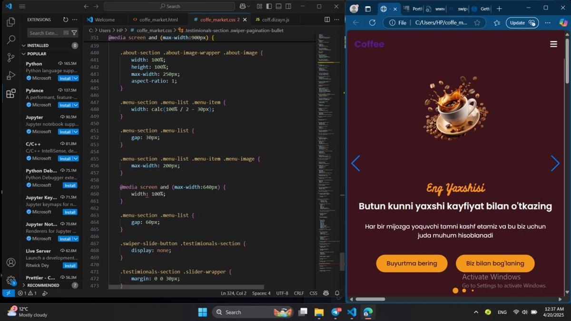The width and height of the screenshot is (571, 321).
Task: Install the Live Server extension
Action: [x=70, y=266]
